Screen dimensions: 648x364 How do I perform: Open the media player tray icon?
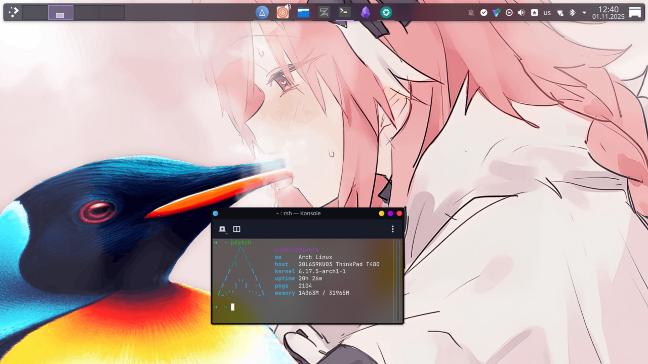click(509, 13)
